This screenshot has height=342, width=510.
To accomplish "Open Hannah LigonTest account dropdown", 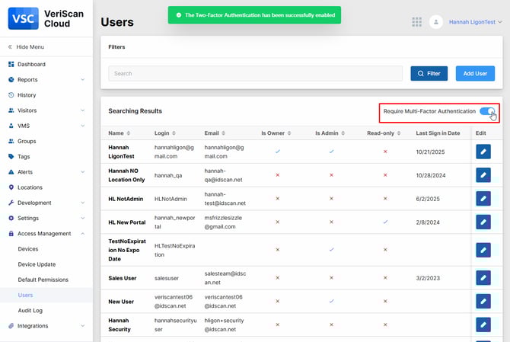I will pyautogui.click(x=475, y=23).
